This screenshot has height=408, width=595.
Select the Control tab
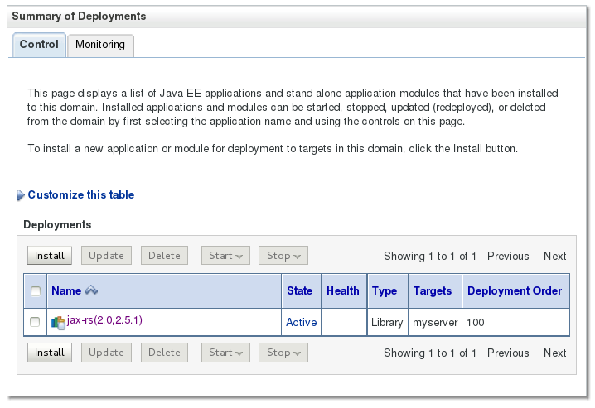coord(39,45)
